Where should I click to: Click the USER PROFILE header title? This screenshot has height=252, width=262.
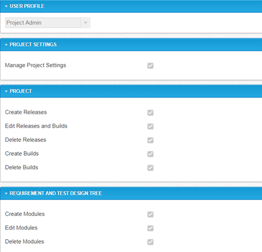[x=27, y=6]
